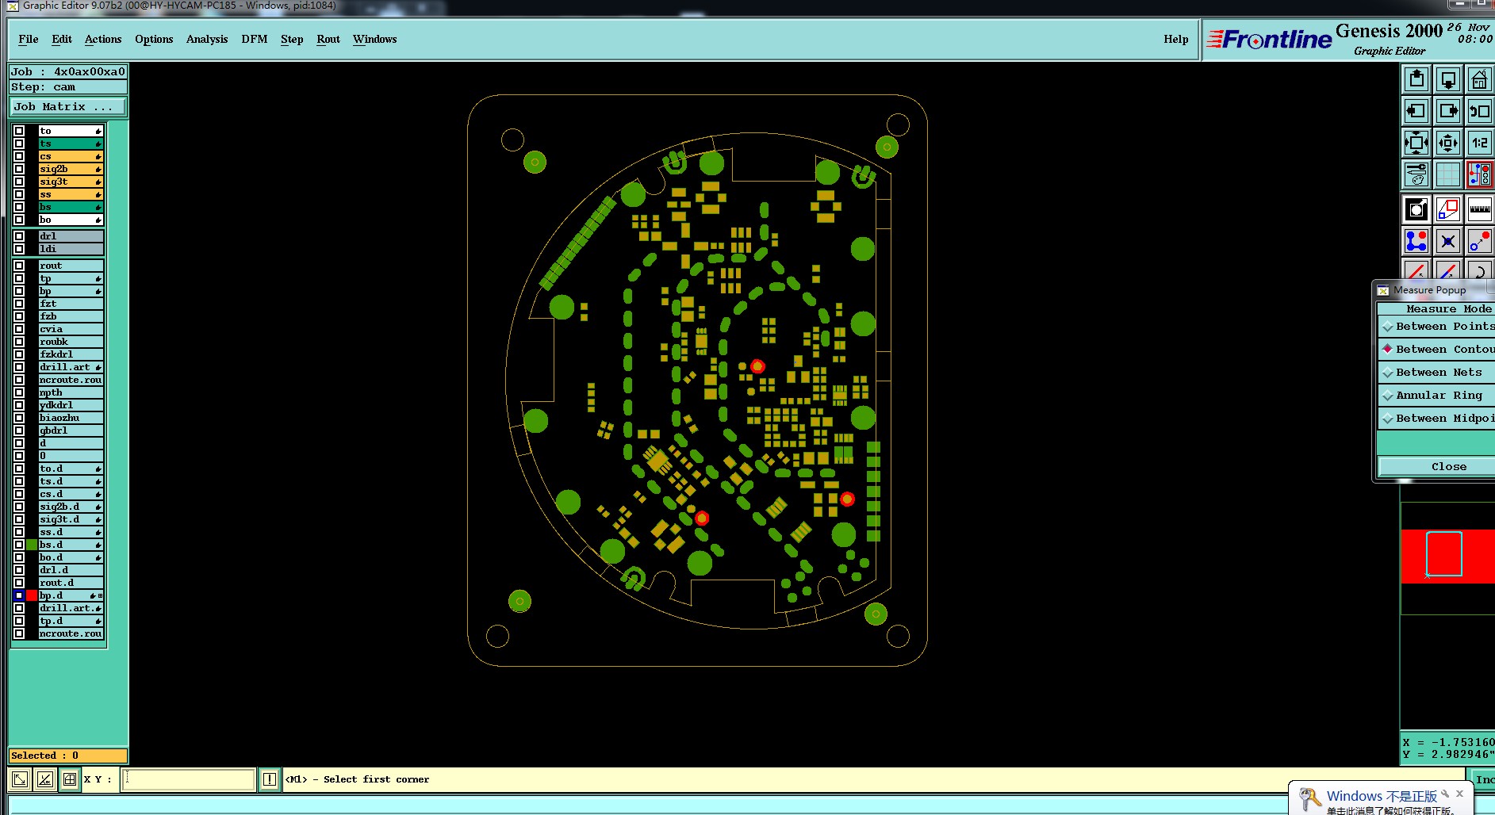This screenshot has height=815, width=1495.
Task: Click the red overview thumbnail panel
Action: (x=1448, y=557)
